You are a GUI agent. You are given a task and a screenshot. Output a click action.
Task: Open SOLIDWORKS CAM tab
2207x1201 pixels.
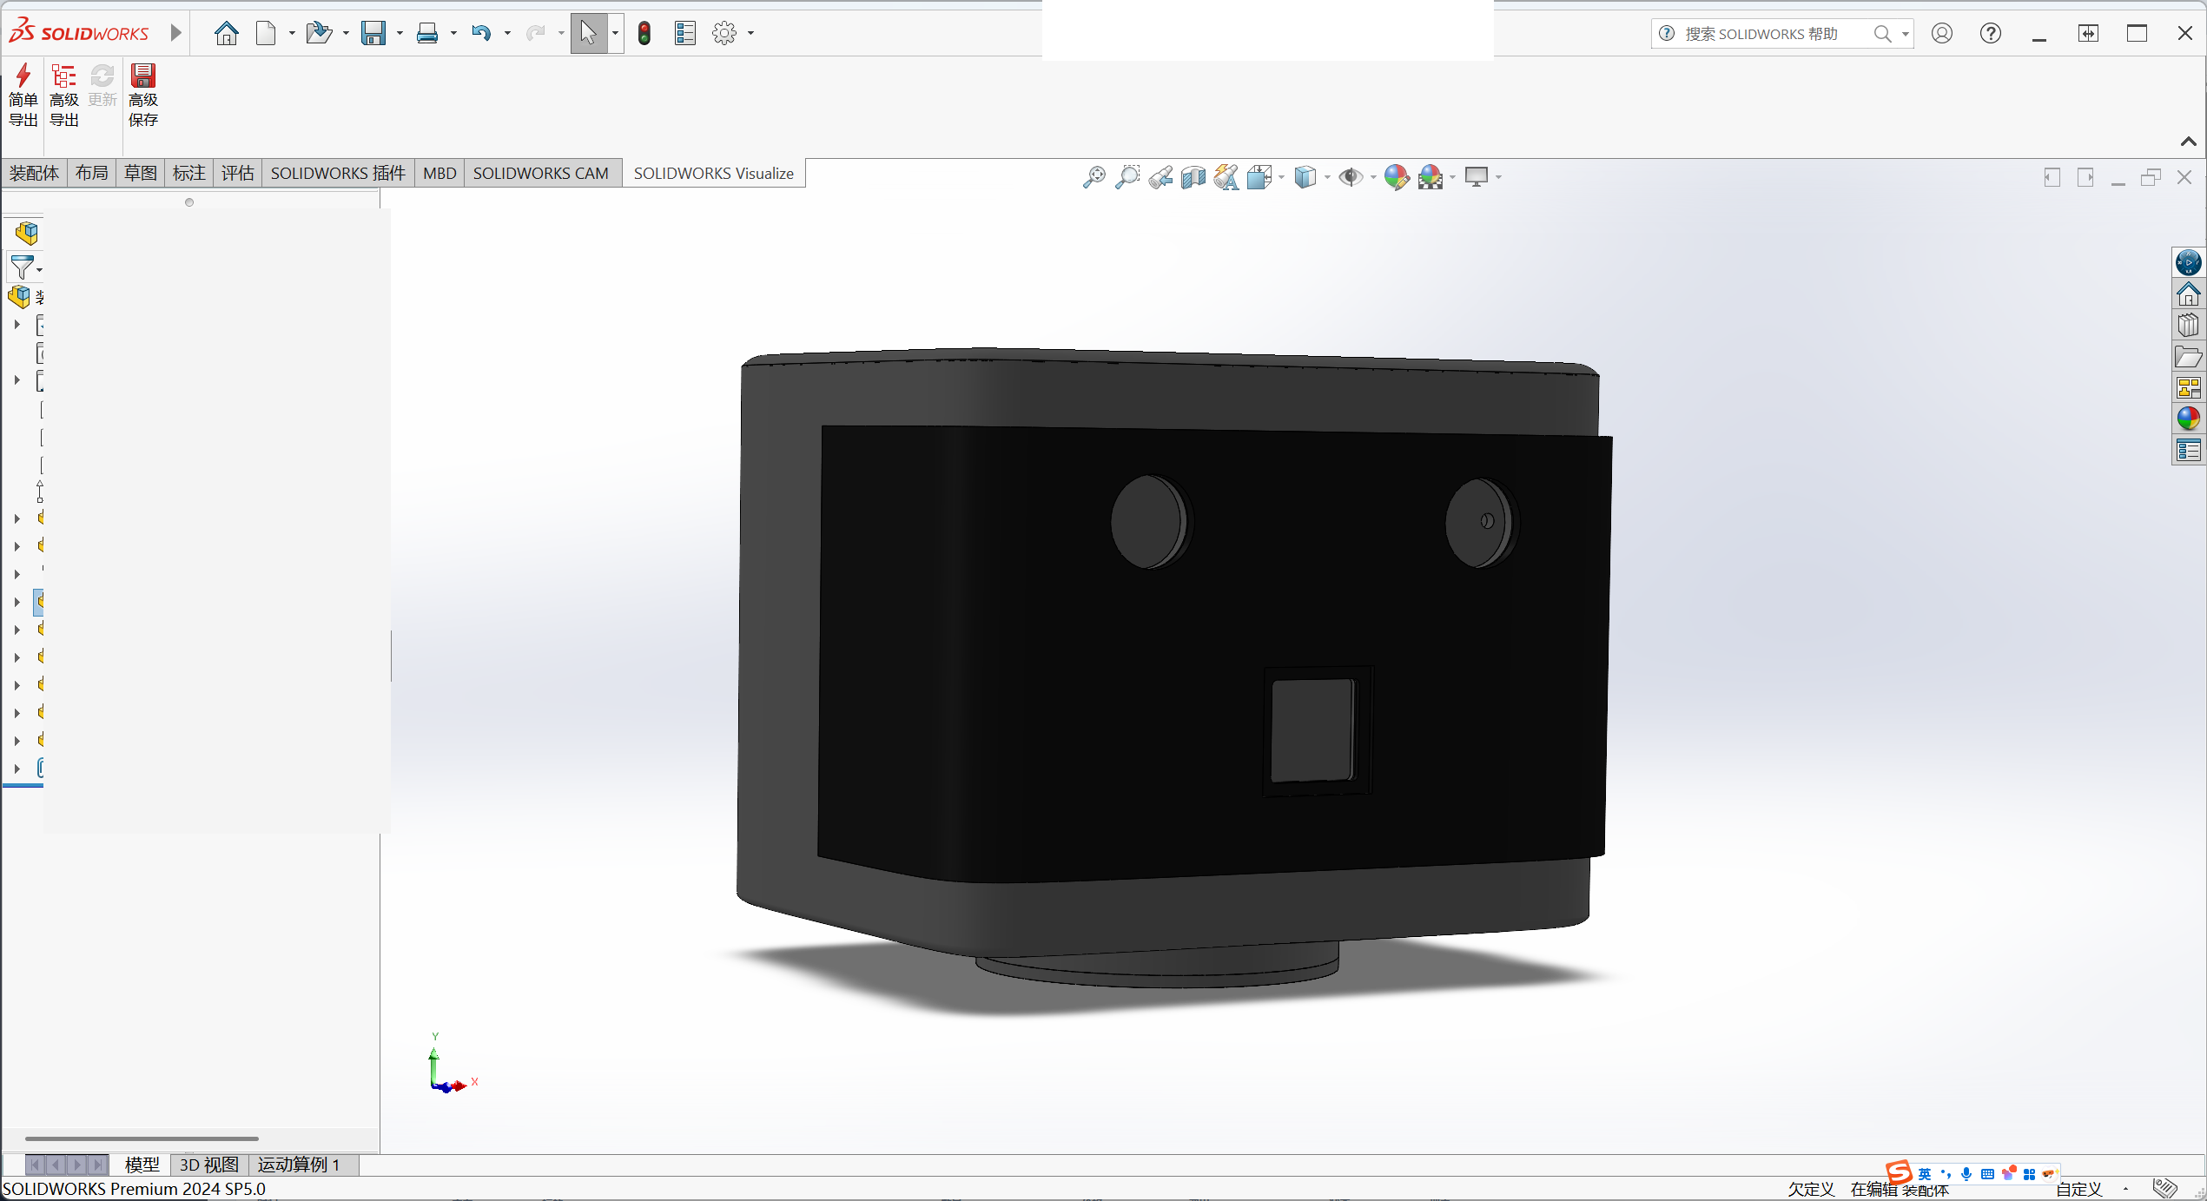click(541, 173)
